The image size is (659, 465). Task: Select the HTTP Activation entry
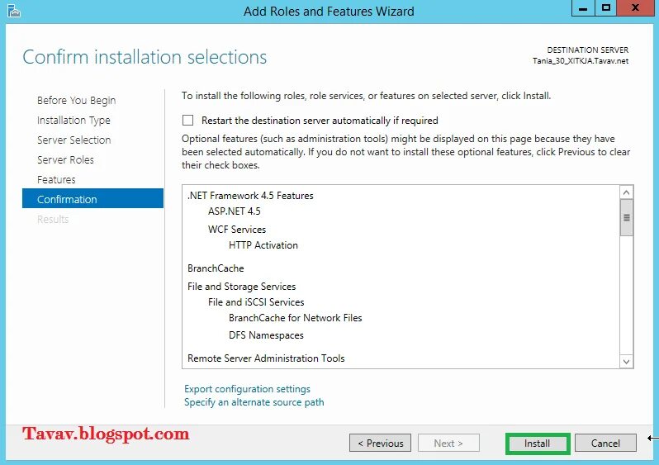(x=263, y=245)
